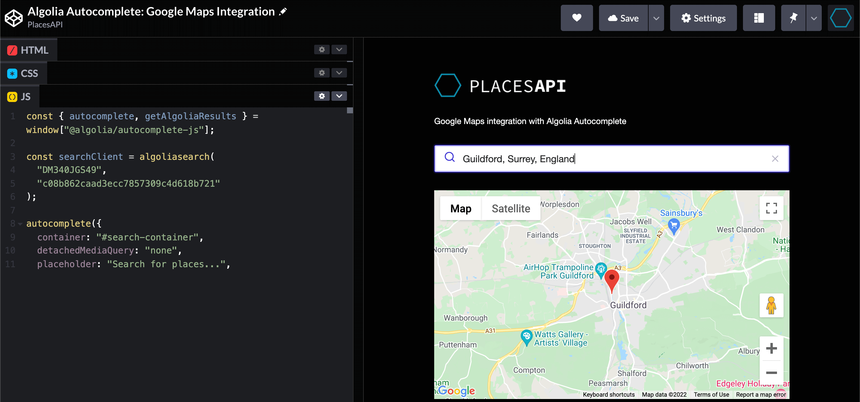This screenshot has width=860, height=402.
Task: Switch the map back to Map view
Action: click(461, 208)
